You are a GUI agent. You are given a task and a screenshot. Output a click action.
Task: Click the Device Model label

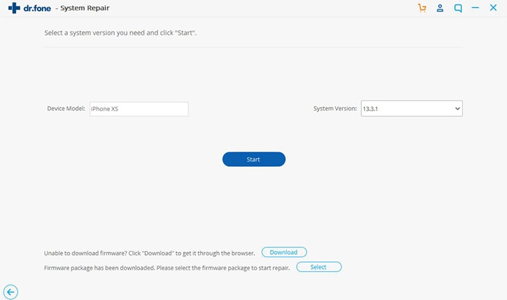tap(66, 108)
